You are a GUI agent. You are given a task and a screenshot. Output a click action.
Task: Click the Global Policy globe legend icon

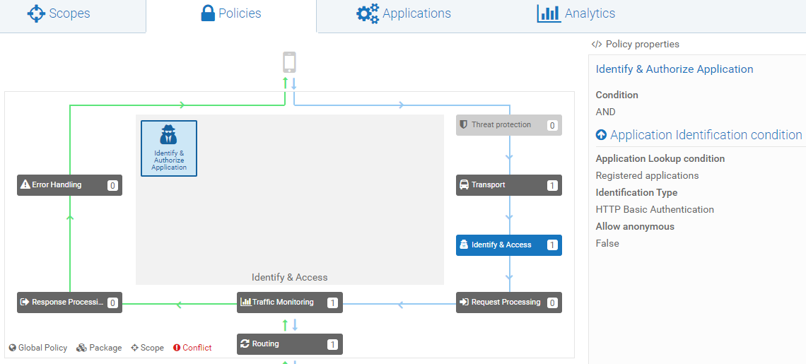[13, 348]
